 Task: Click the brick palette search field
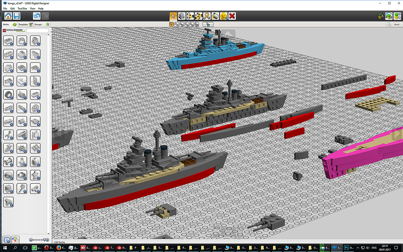coord(37,31)
